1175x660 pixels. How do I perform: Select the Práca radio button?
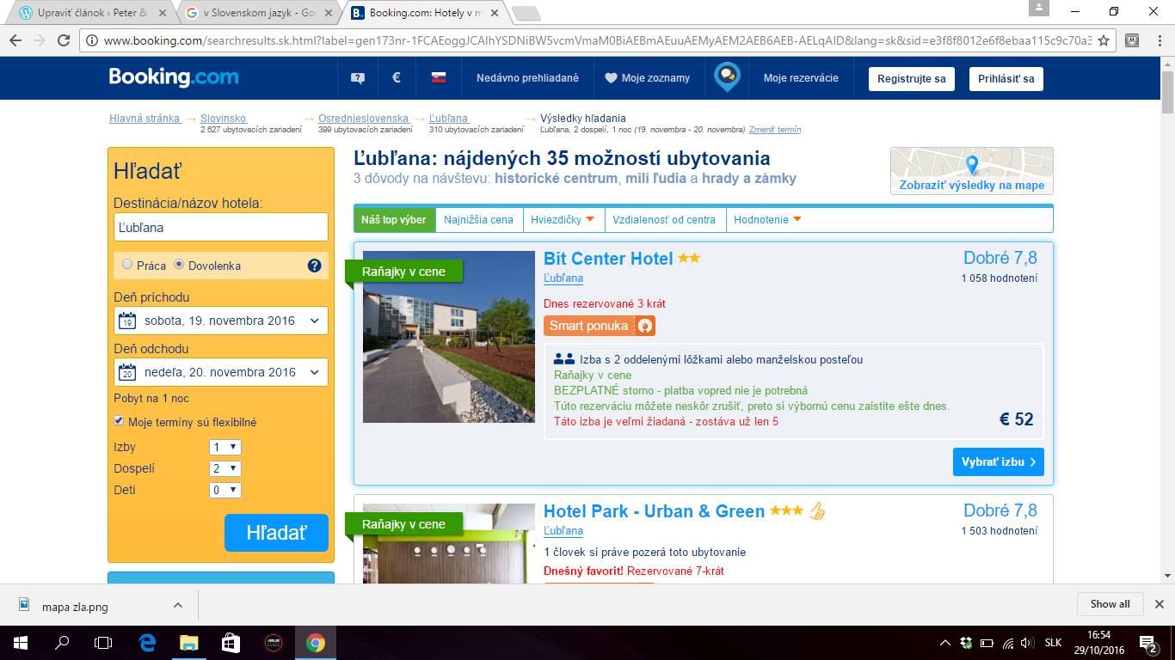(x=127, y=265)
